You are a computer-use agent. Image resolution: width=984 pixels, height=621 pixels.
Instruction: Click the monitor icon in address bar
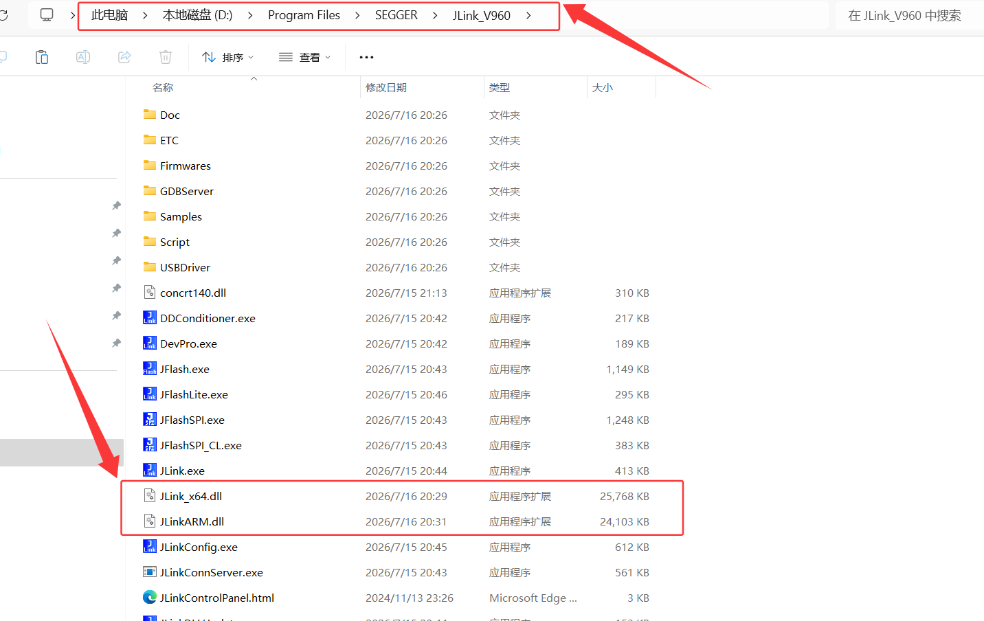[47, 15]
